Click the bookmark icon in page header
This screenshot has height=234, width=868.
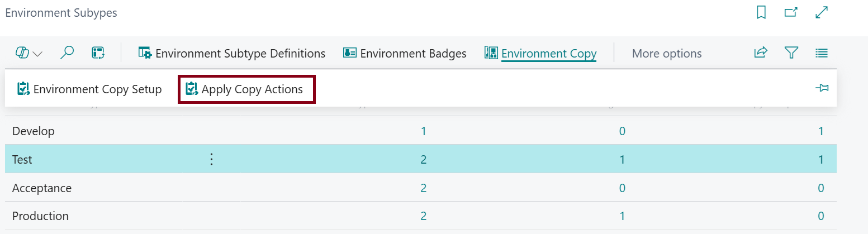(761, 12)
